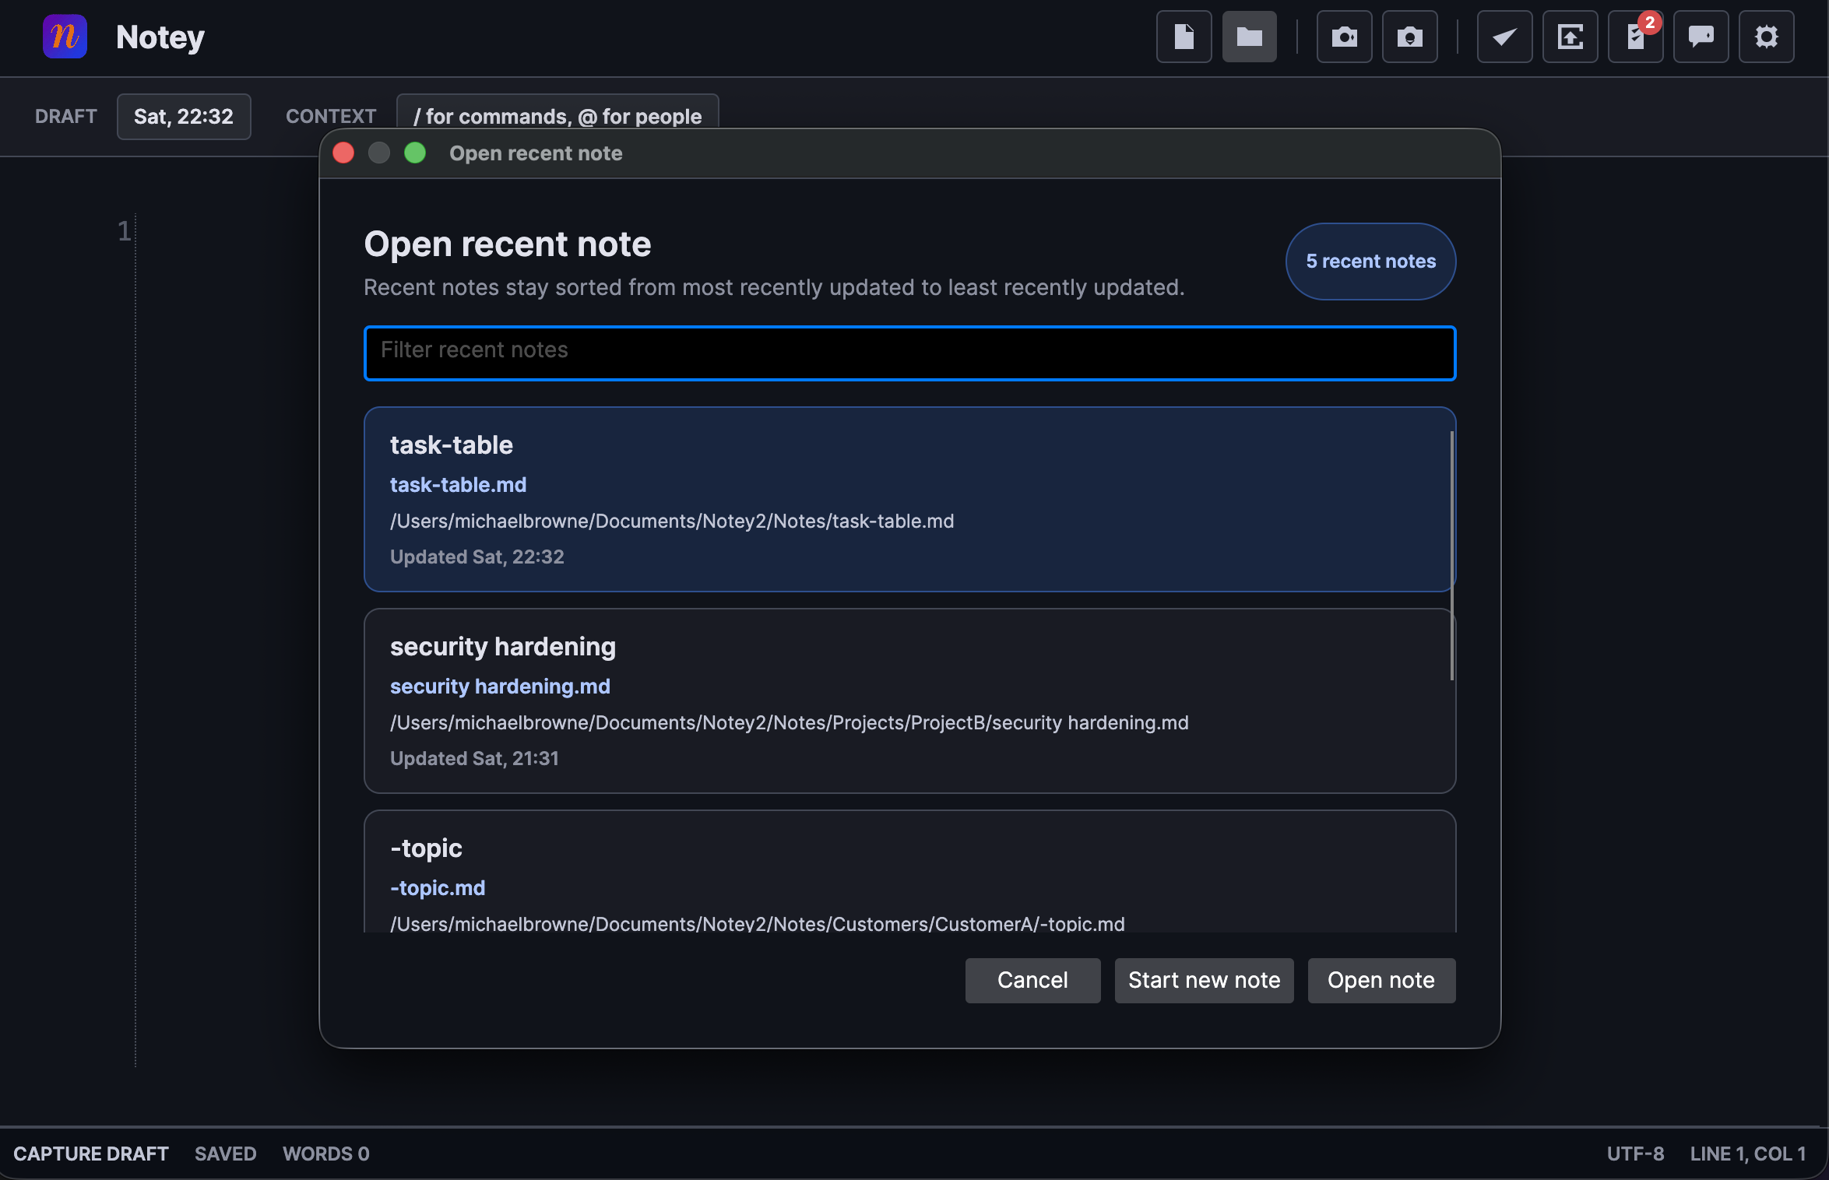This screenshot has width=1829, height=1180.
Task: Open the checklist icon with badge 2
Action: [1635, 37]
